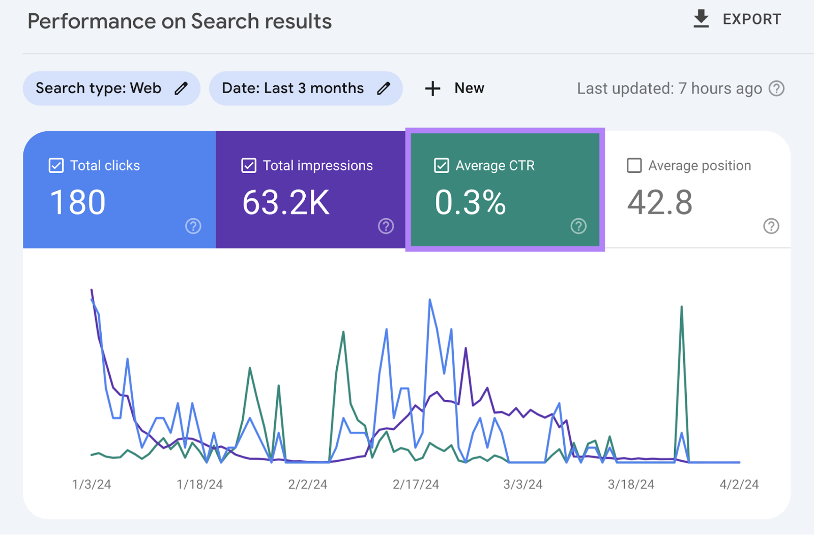
Task: Disable the Average CTR checkbox
Action: point(441,165)
